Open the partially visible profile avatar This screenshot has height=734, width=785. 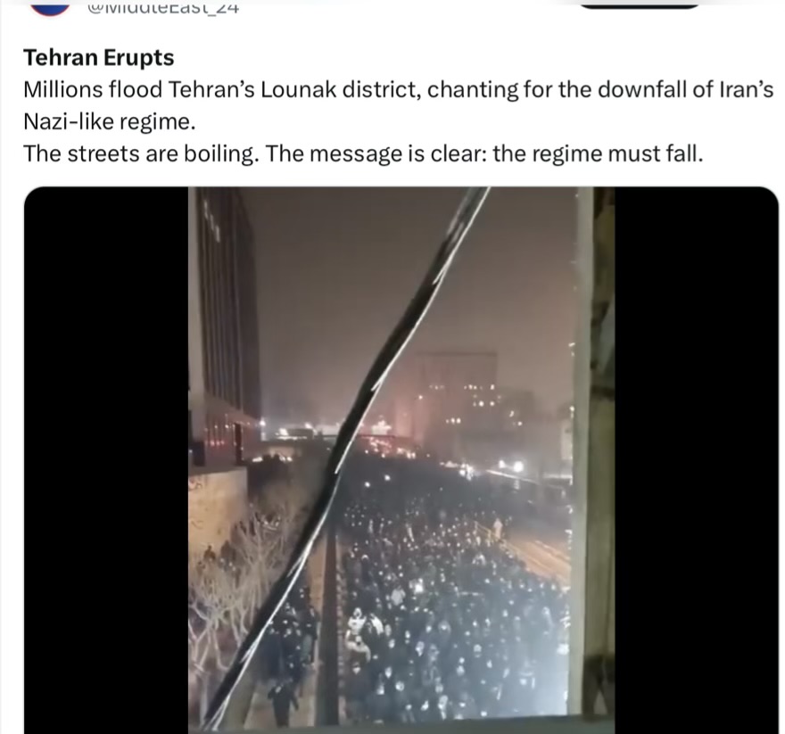[x=50, y=7]
